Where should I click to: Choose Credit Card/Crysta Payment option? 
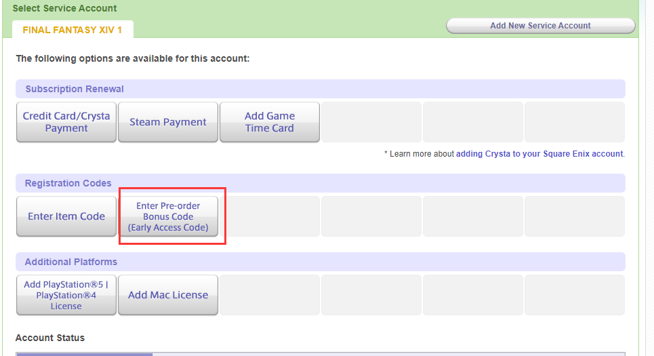[x=66, y=122]
